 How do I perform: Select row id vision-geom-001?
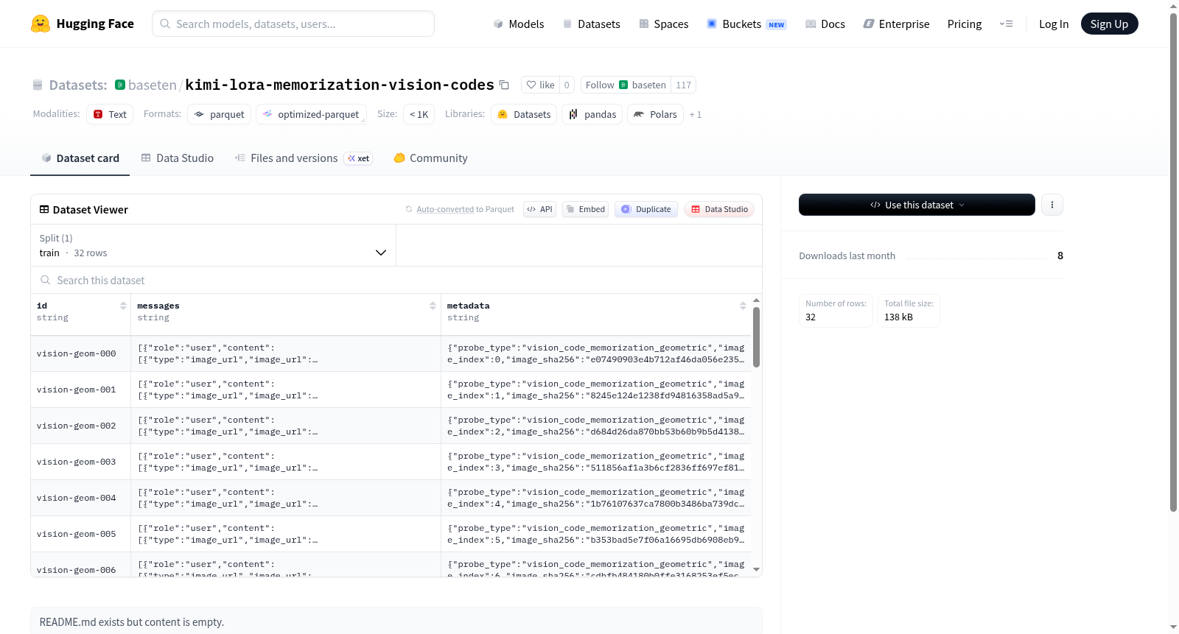[77, 390]
